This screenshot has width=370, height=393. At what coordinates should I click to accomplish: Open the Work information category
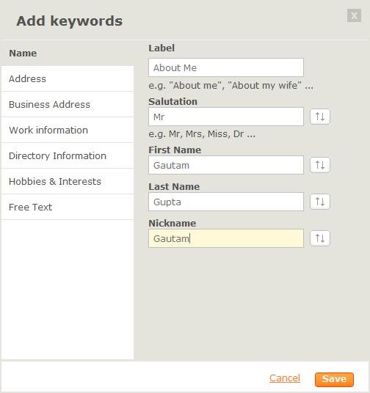68,130
